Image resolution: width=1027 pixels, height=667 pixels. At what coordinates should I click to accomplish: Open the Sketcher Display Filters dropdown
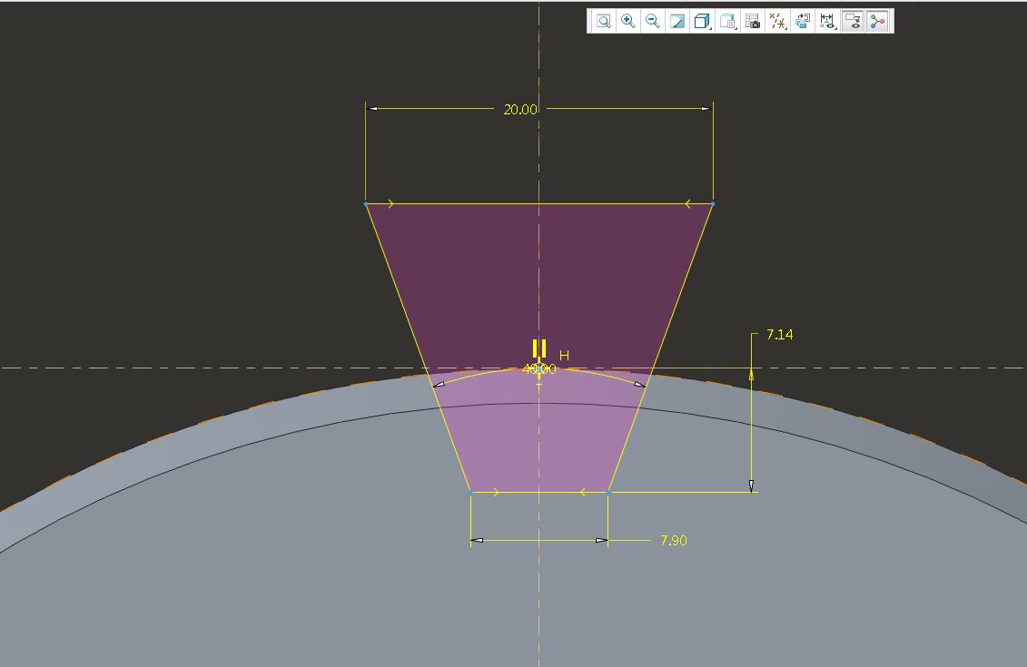pyautogui.click(x=827, y=21)
